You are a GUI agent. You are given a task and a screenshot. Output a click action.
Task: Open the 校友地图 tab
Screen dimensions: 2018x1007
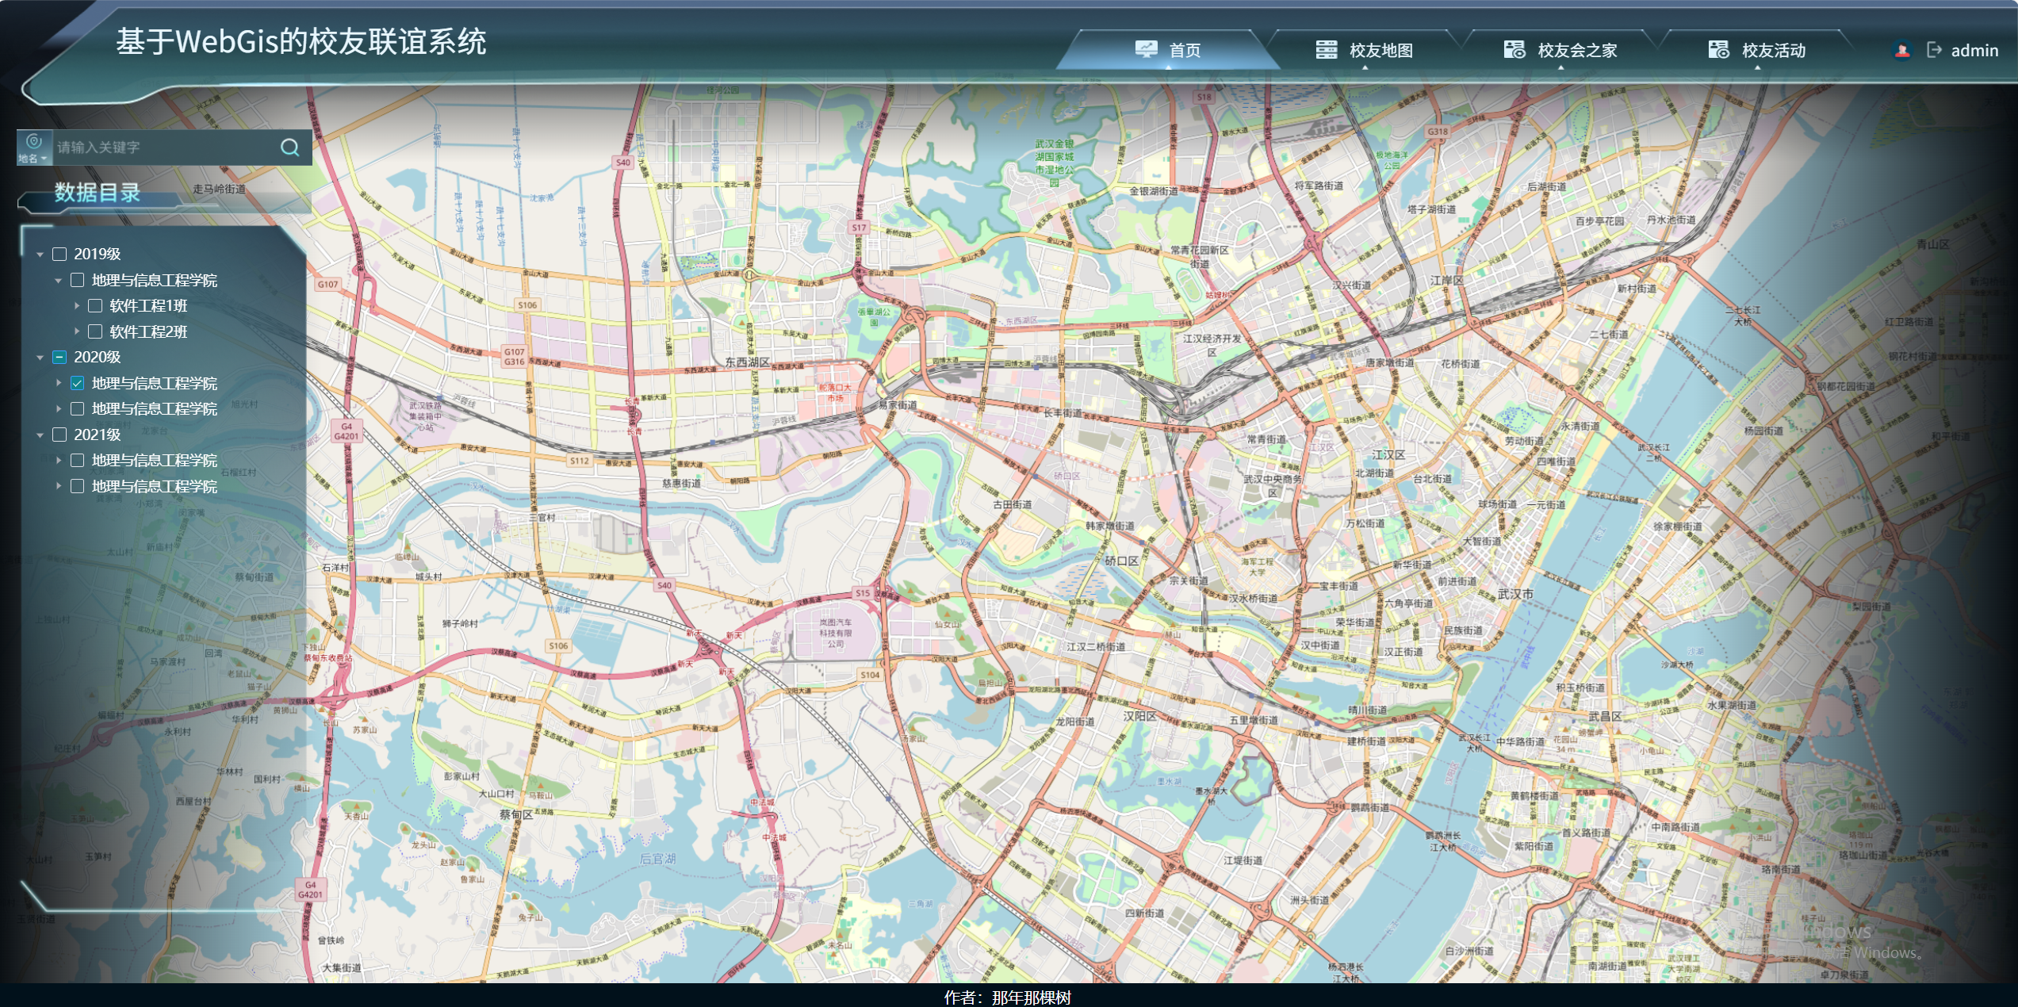[x=1380, y=51]
